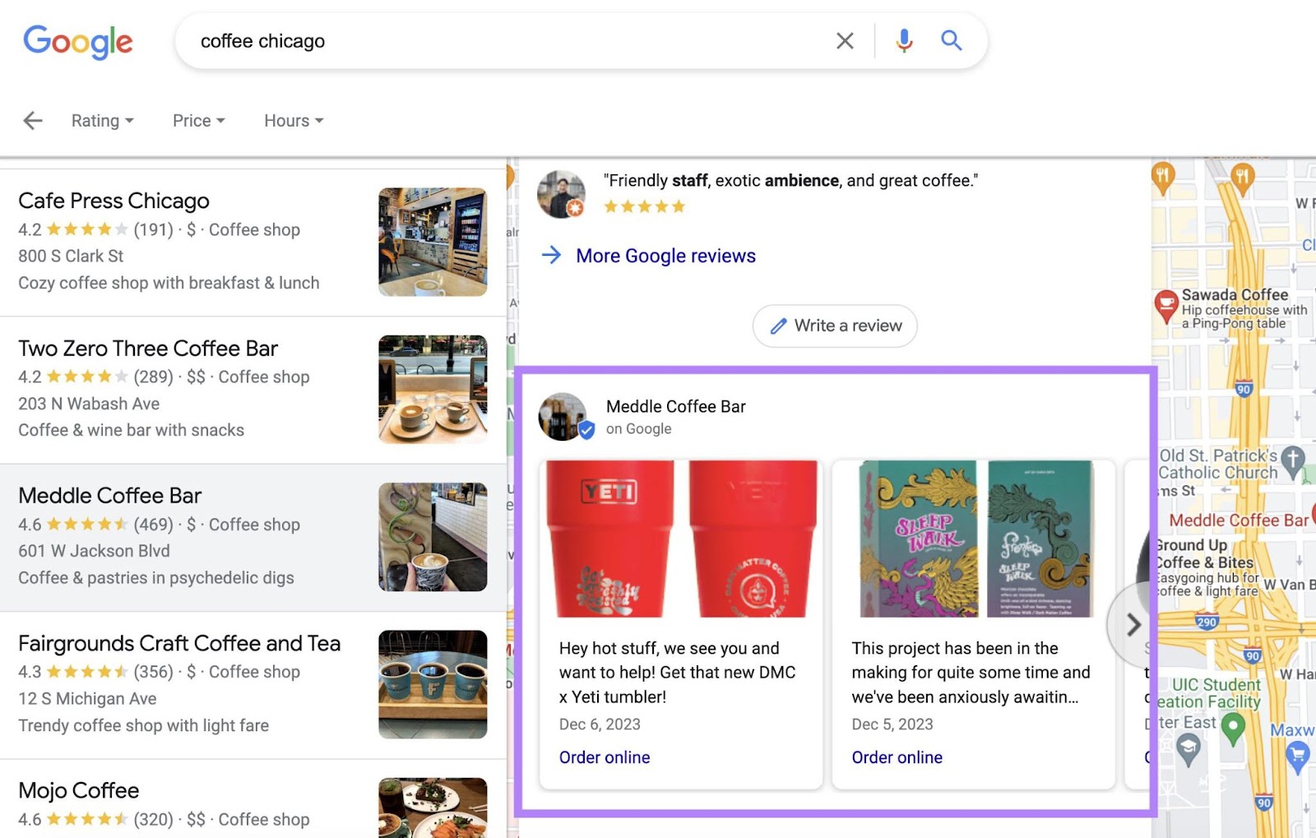Click the magnifying glass search icon
Image resolution: width=1316 pixels, height=838 pixels.
[x=952, y=40]
